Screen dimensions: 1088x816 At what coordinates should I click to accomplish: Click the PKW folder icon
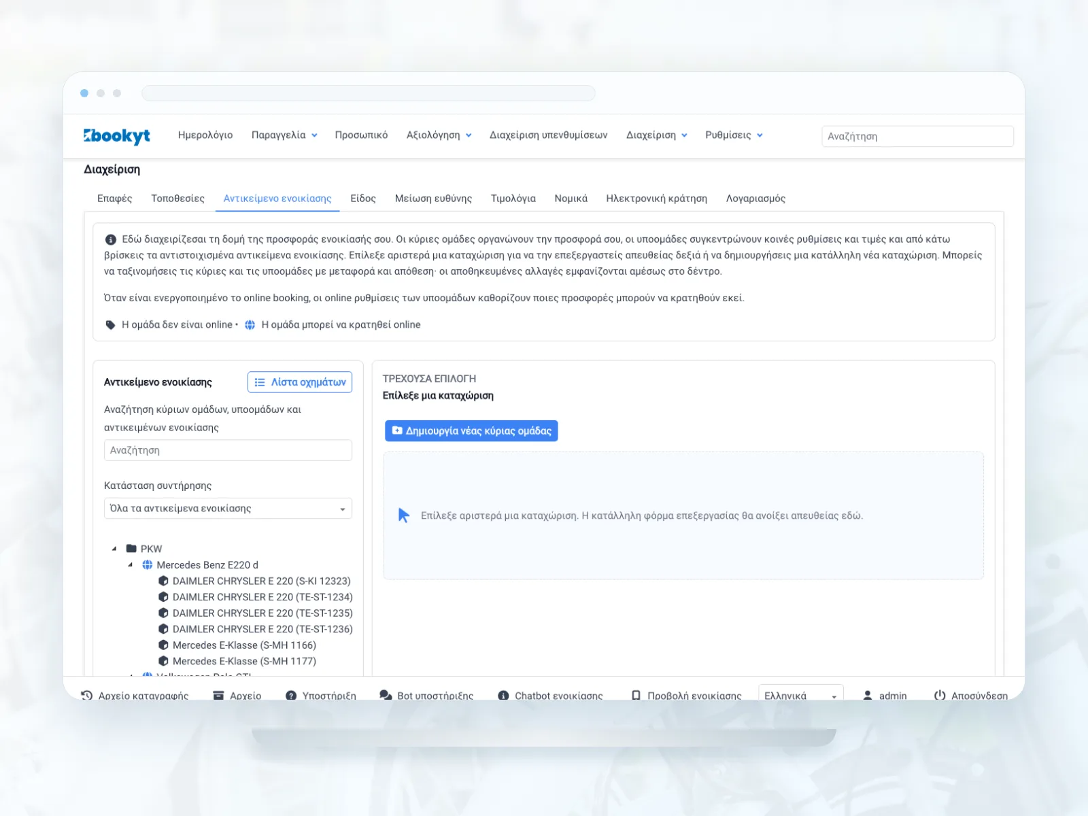132,549
